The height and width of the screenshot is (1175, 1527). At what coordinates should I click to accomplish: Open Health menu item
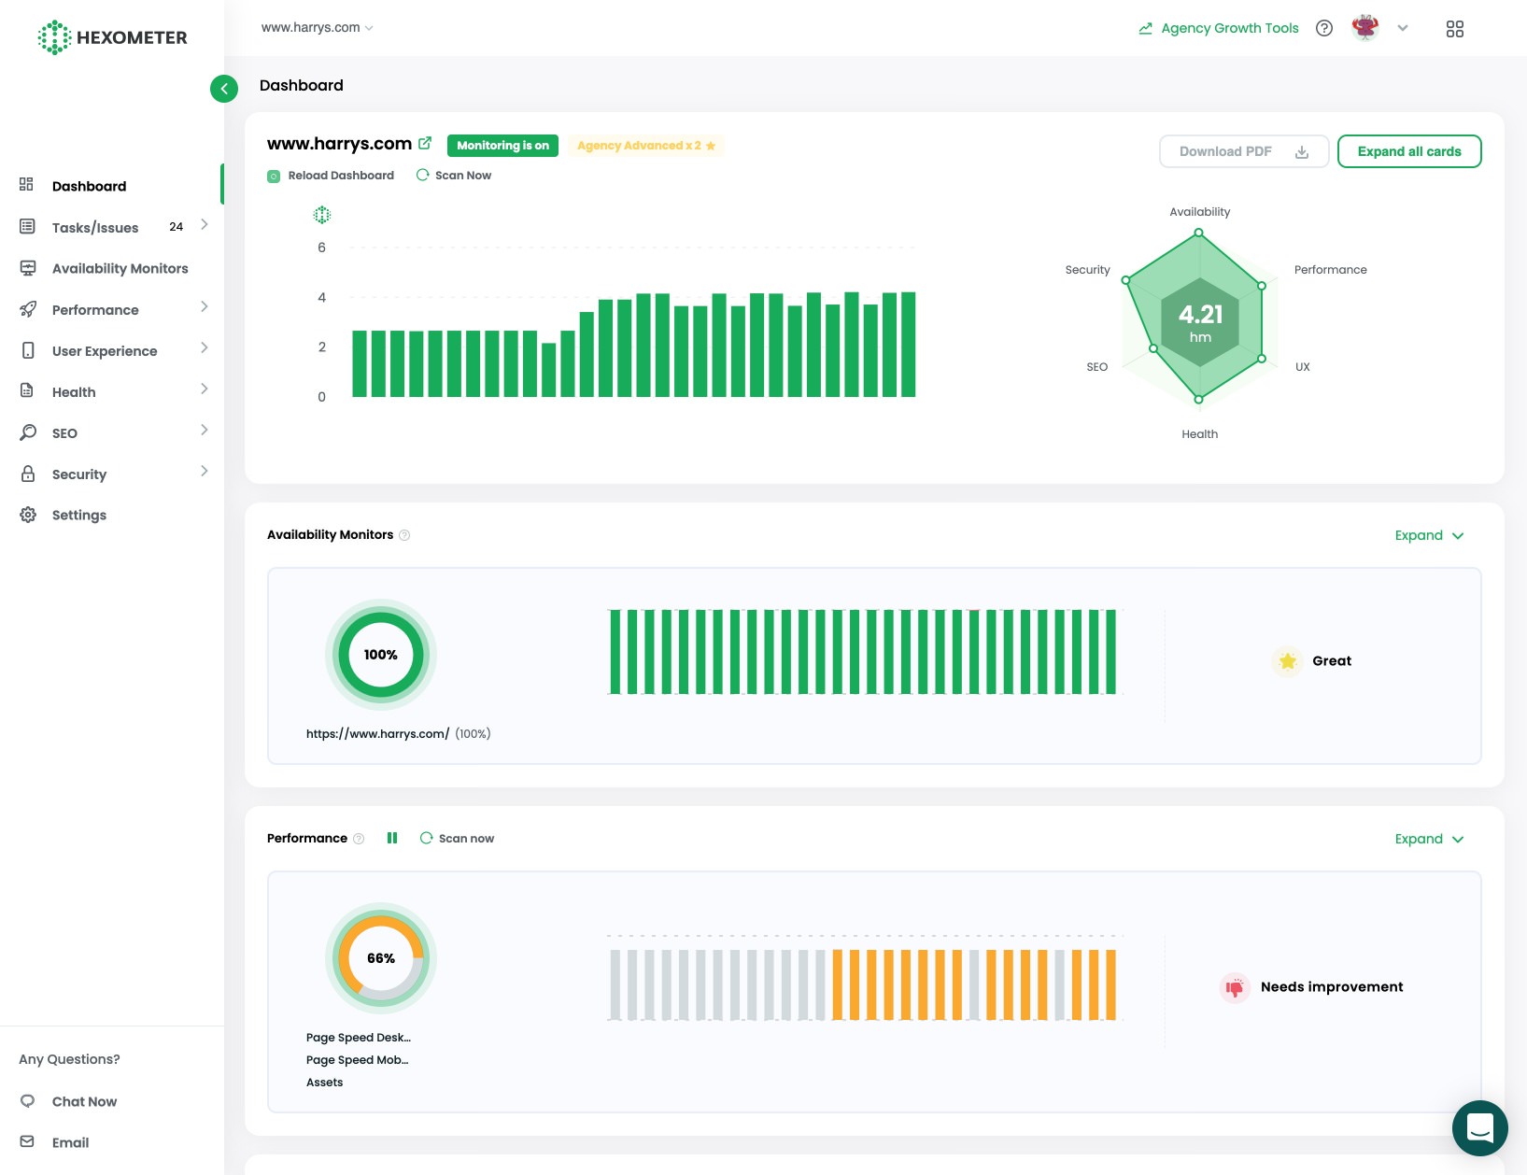tap(74, 392)
